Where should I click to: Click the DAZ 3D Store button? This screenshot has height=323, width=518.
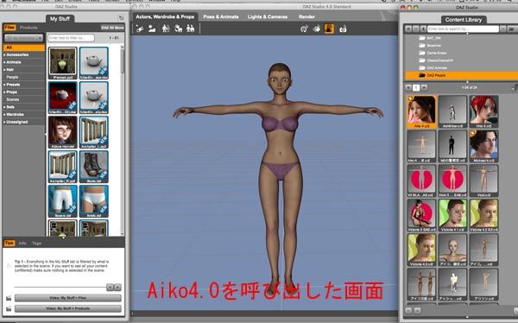coord(112,28)
